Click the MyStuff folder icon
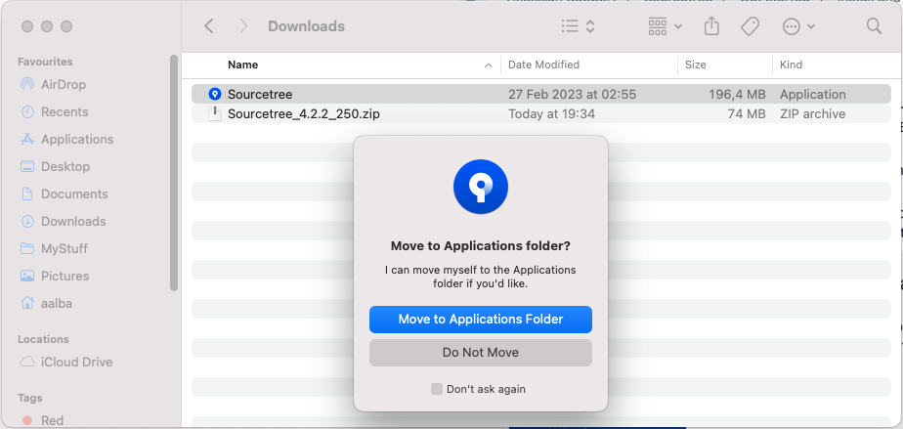903x429 pixels. tap(27, 249)
